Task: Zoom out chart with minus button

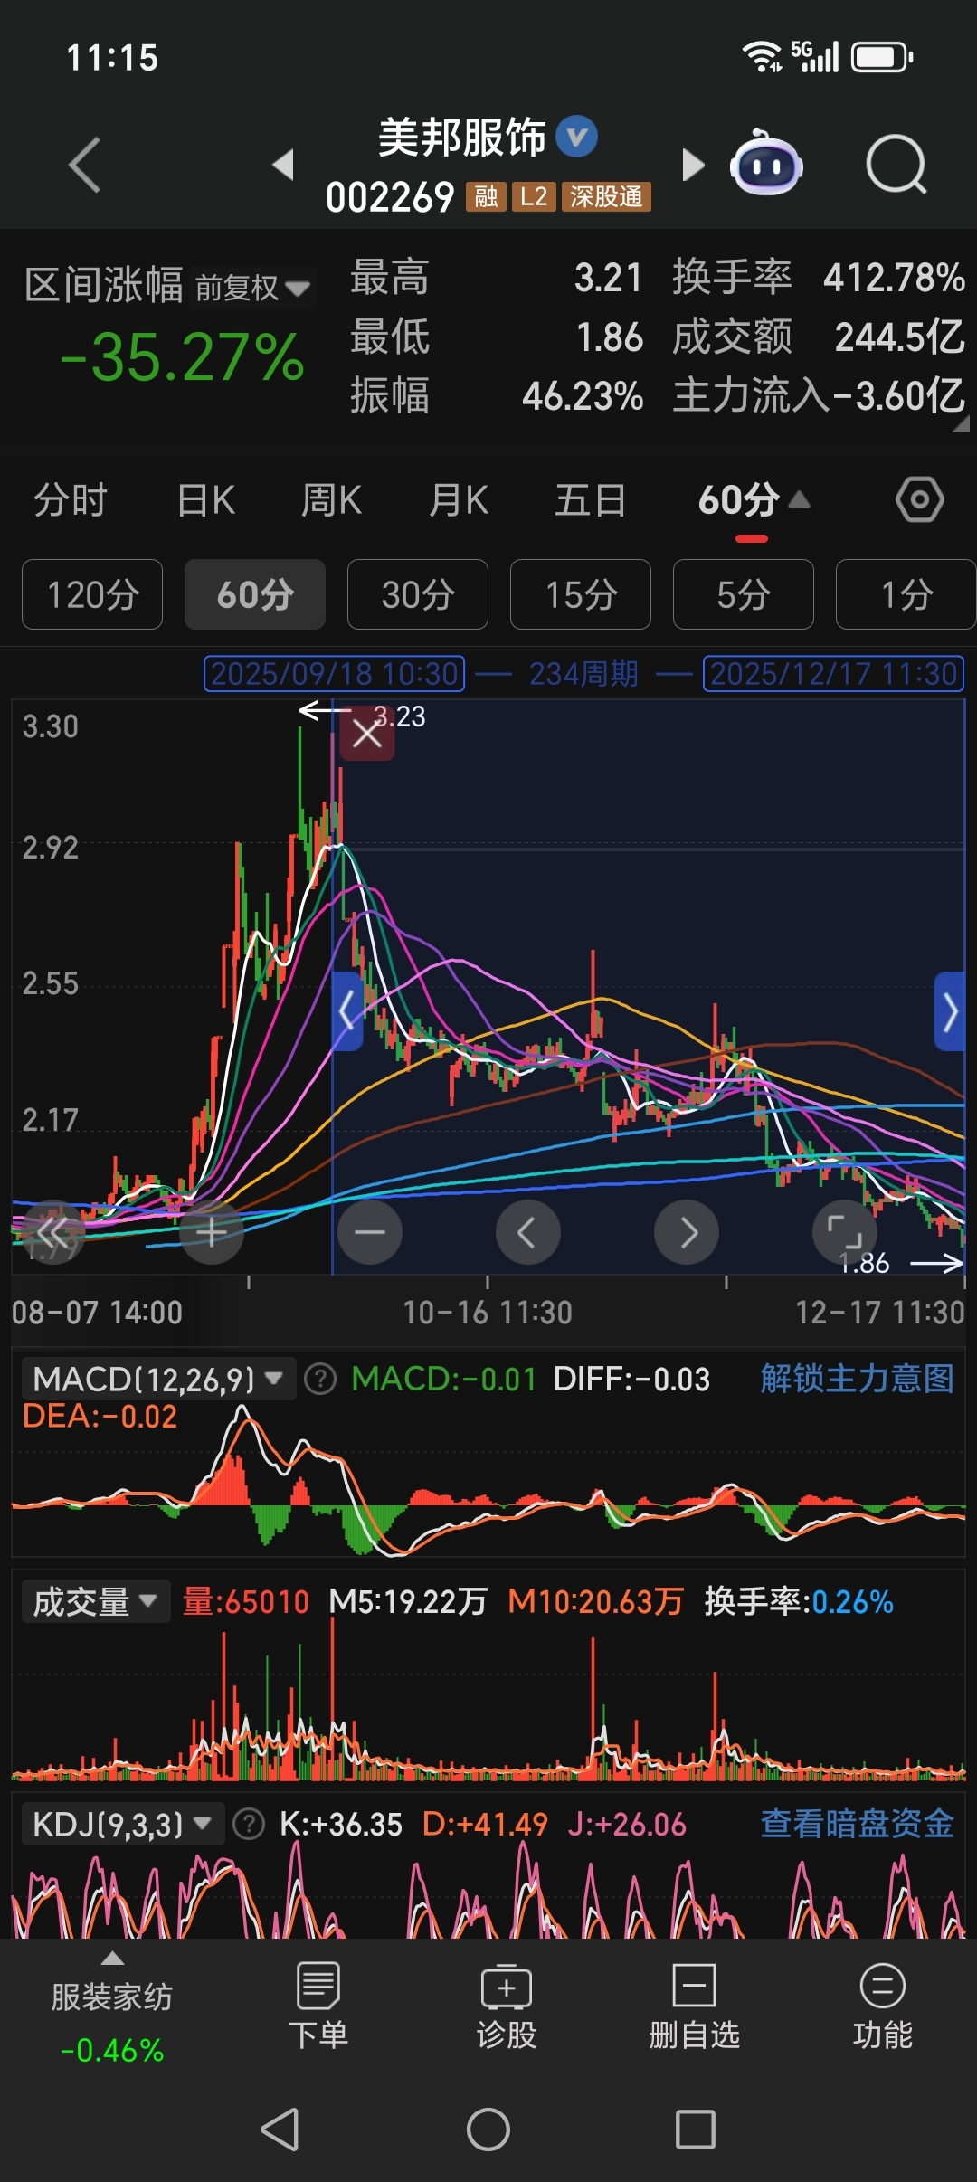Action: click(x=370, y=1231)
